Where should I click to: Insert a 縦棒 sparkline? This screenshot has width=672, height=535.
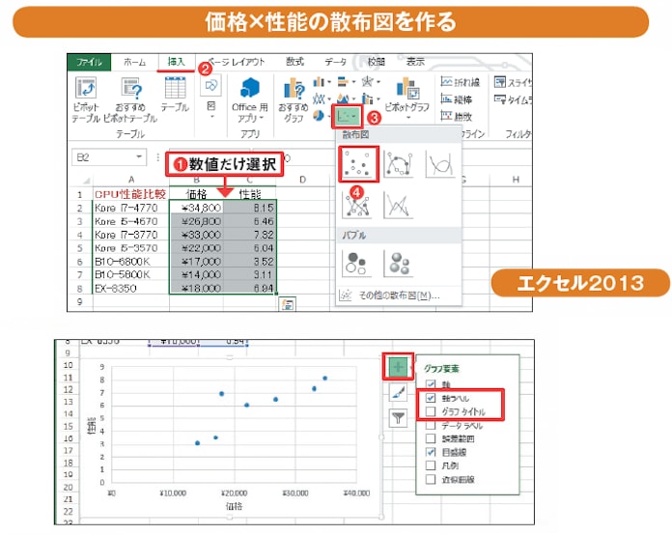[x=457, y=99]
